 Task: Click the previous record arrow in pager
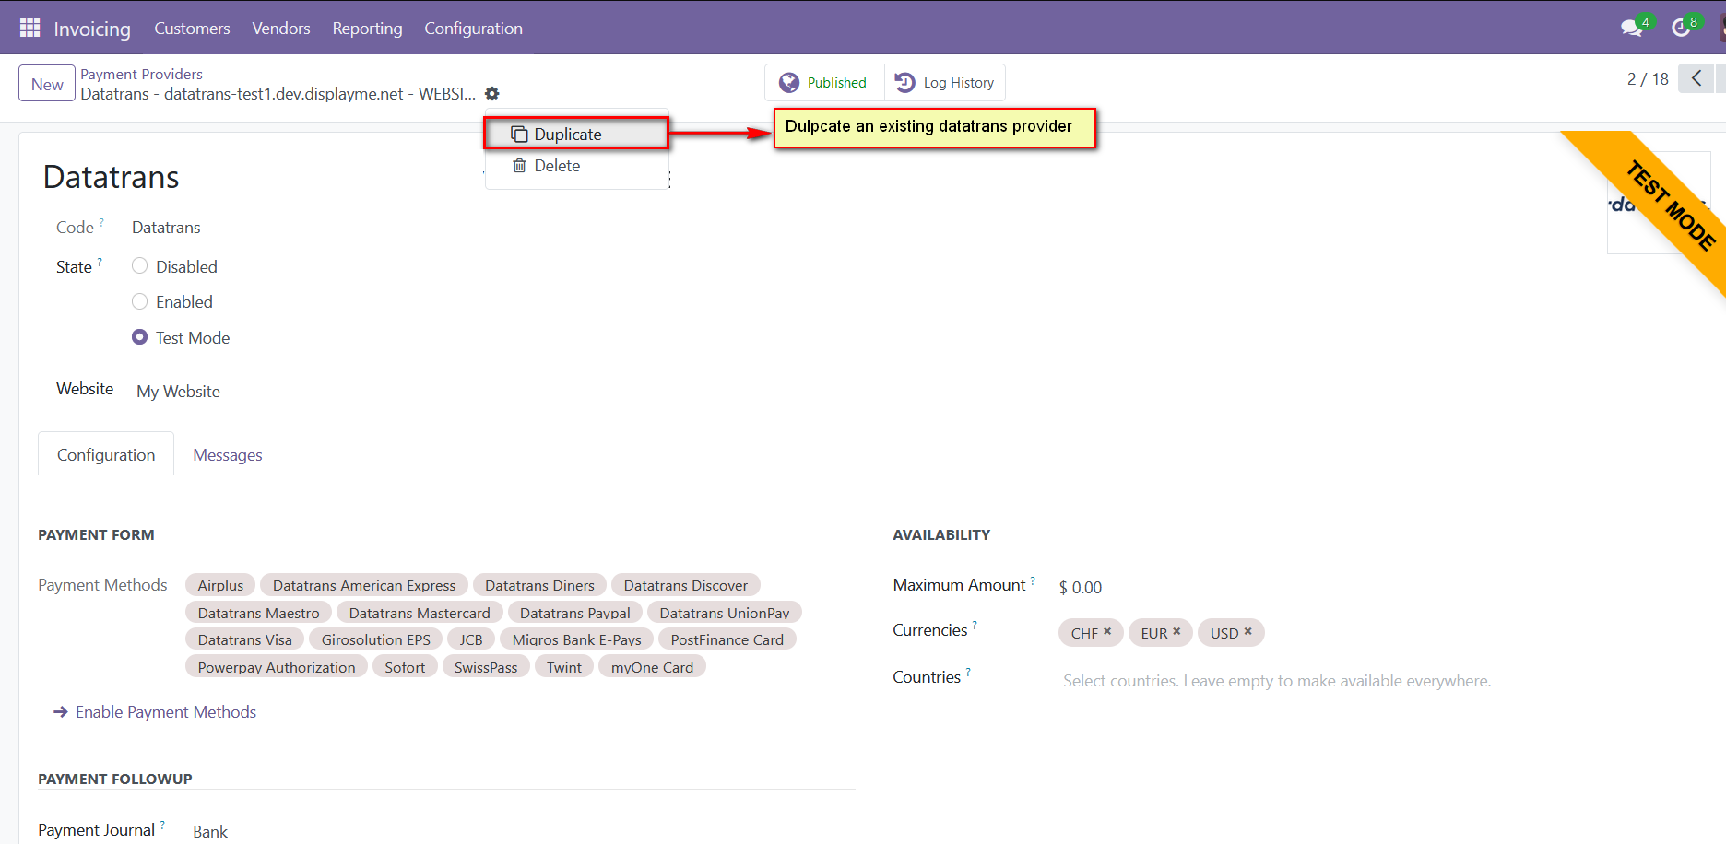[1696, 78]
